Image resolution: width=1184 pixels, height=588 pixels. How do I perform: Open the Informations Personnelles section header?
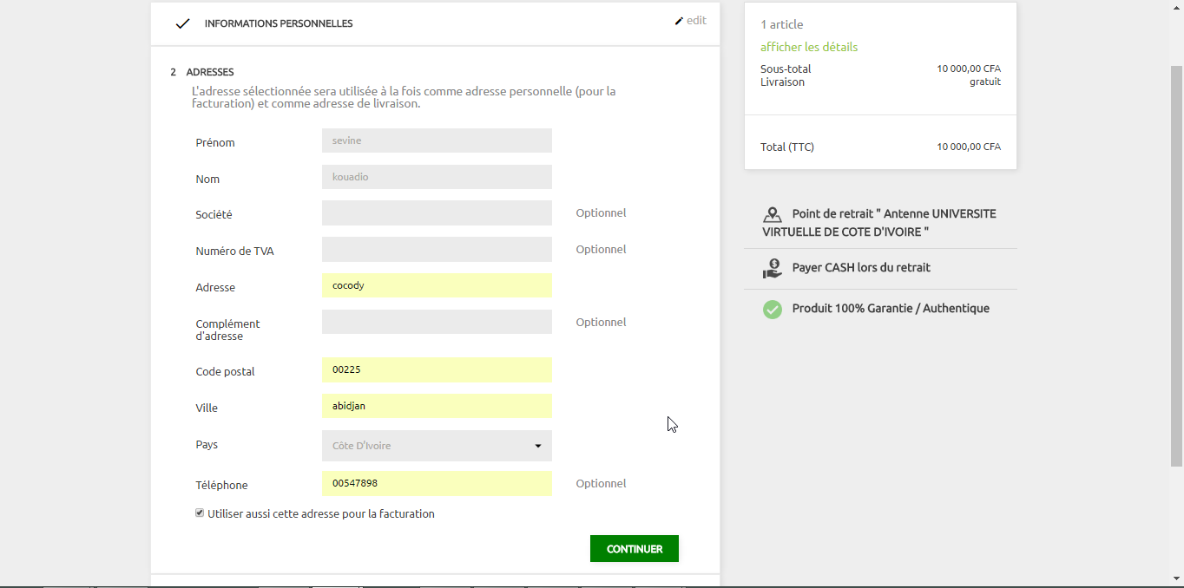coord(279,23)
